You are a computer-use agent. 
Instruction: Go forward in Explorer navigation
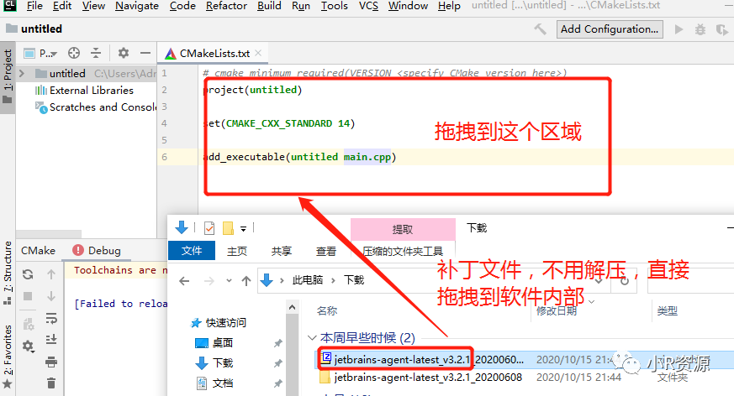pos(209,281)
